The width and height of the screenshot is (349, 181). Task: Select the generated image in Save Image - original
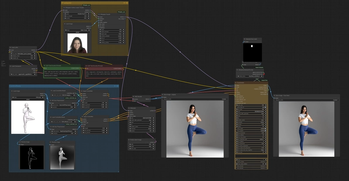tap(195, 129)
